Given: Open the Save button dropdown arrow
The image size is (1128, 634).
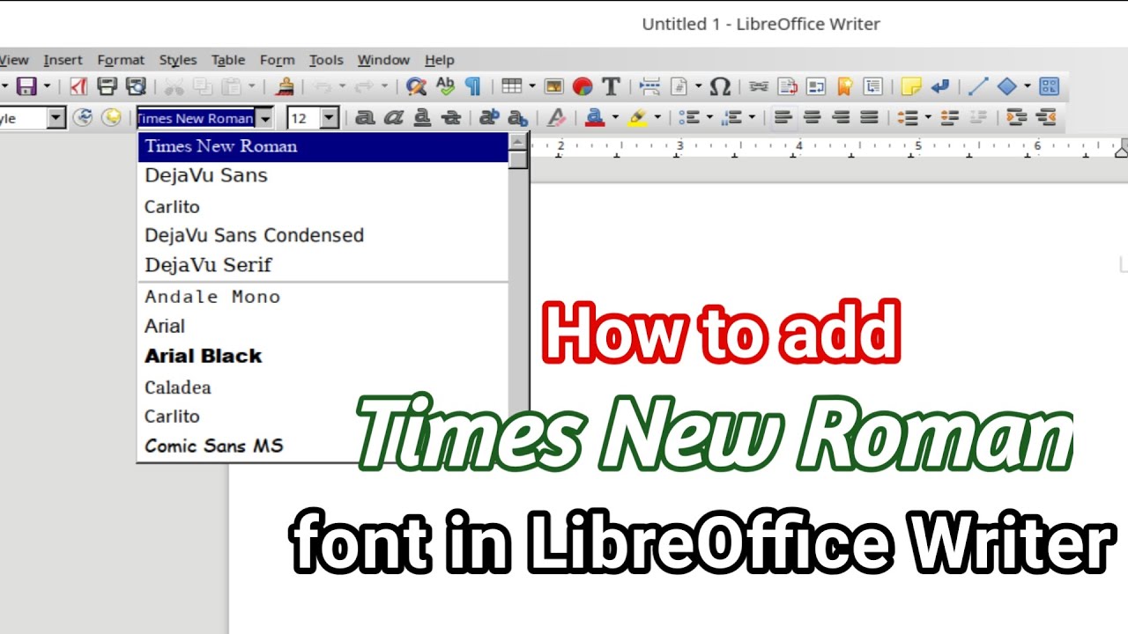Looking at the screenshot, I should [47, 86].
